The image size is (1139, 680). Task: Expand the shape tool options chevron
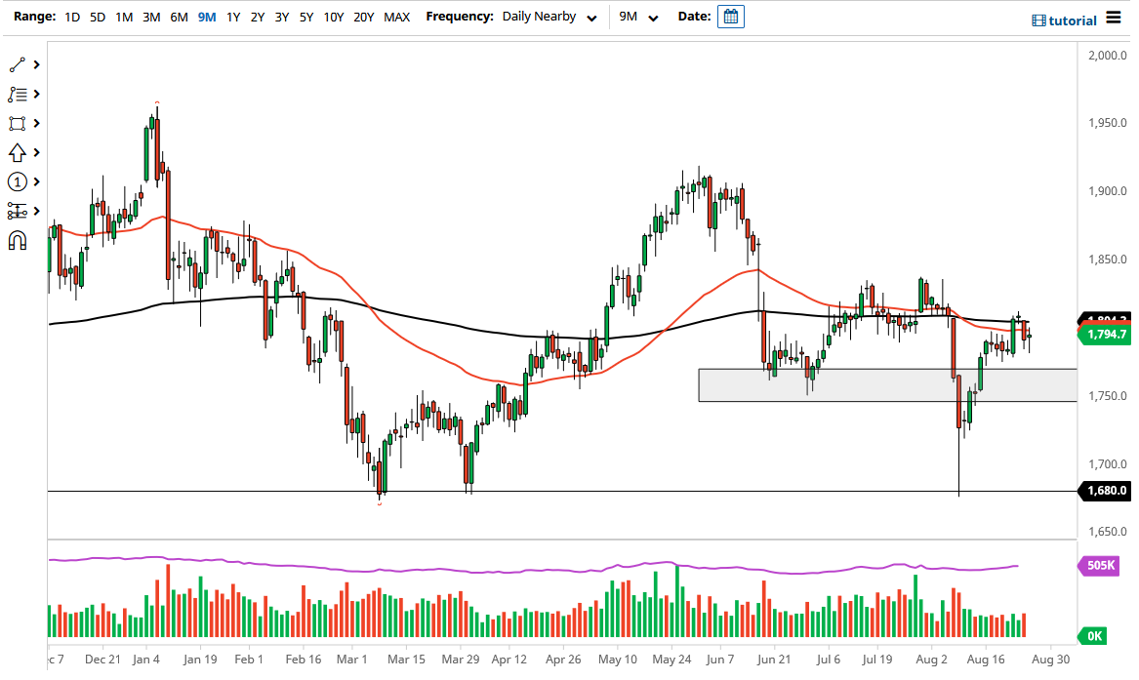36,123
